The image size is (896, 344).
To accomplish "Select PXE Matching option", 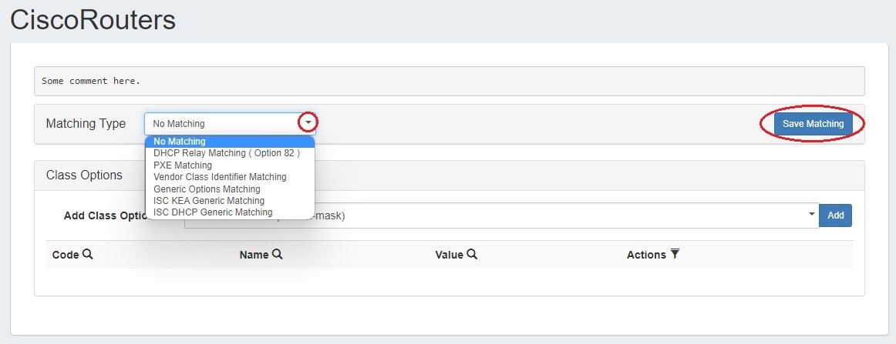I will pos(183,165).
